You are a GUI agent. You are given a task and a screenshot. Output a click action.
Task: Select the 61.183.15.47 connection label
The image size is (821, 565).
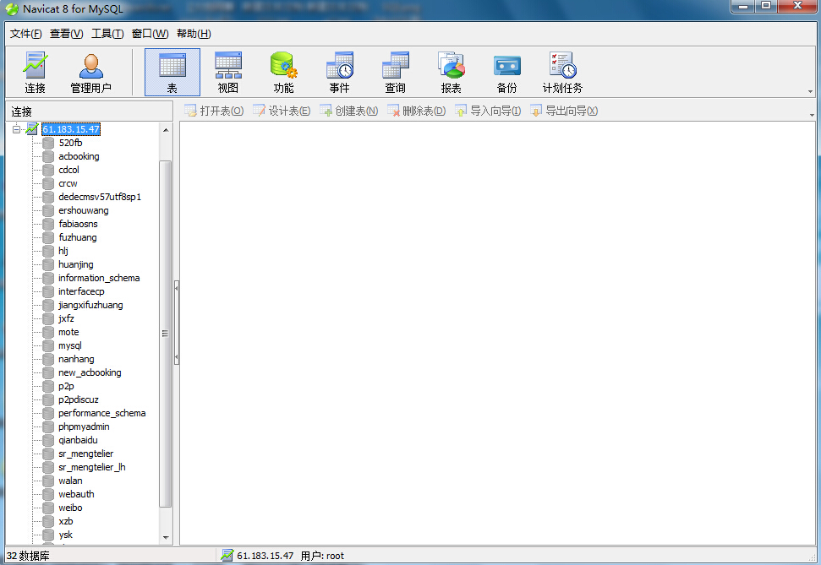pyautogui.click(x=71, y=129)
